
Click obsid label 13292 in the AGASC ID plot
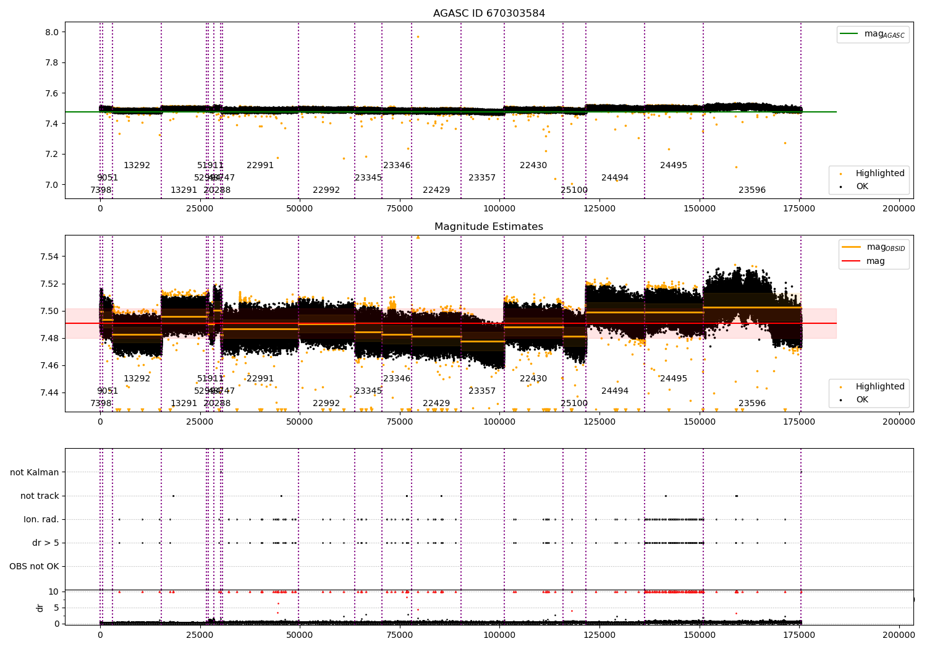point(137,166)
